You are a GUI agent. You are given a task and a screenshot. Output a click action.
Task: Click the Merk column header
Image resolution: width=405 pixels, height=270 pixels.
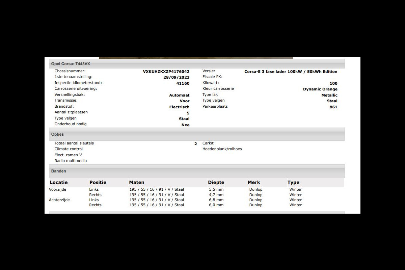click(x=254, y=182)
